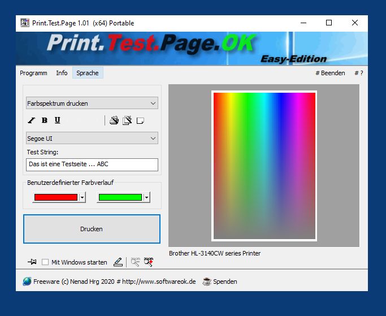This screenshot has height=316, width=386.
Task: Click the blank page note icon
Action: click(140, 120)
